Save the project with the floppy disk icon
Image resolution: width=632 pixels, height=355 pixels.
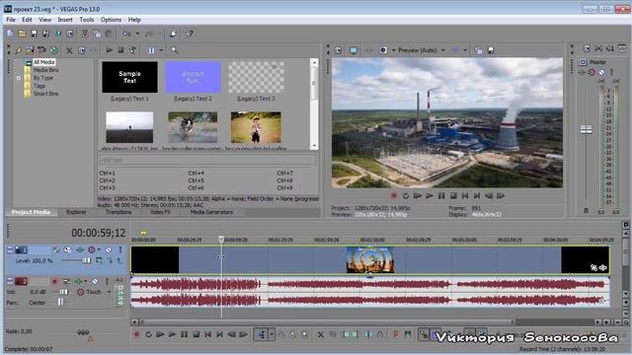click(34, 34)
